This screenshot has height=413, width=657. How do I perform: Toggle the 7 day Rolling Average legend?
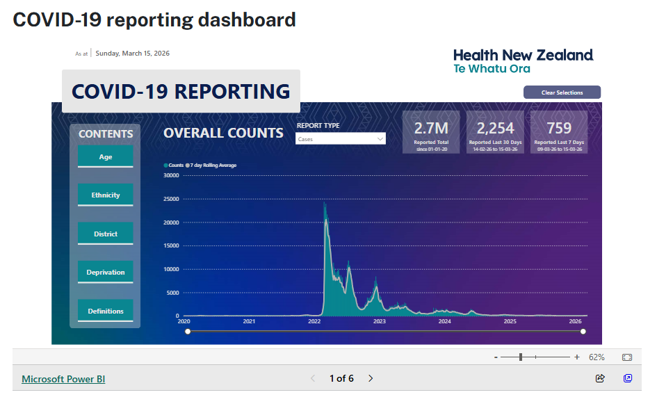(212, 165)
